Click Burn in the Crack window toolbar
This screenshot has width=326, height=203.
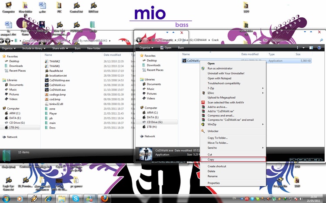coord(181,48)
